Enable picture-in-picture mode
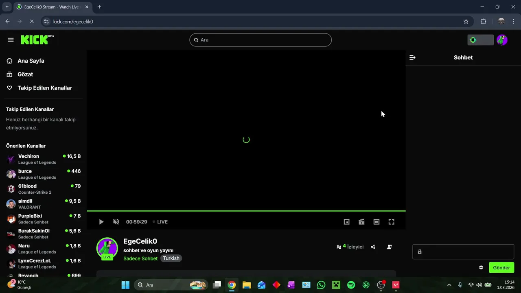The height and width of the screenshot is (293, 521). (x=347, y=222)
